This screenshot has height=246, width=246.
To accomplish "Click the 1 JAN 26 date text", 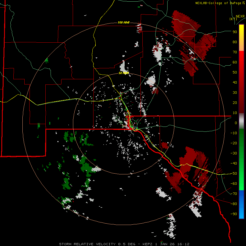I will (165, 244).
